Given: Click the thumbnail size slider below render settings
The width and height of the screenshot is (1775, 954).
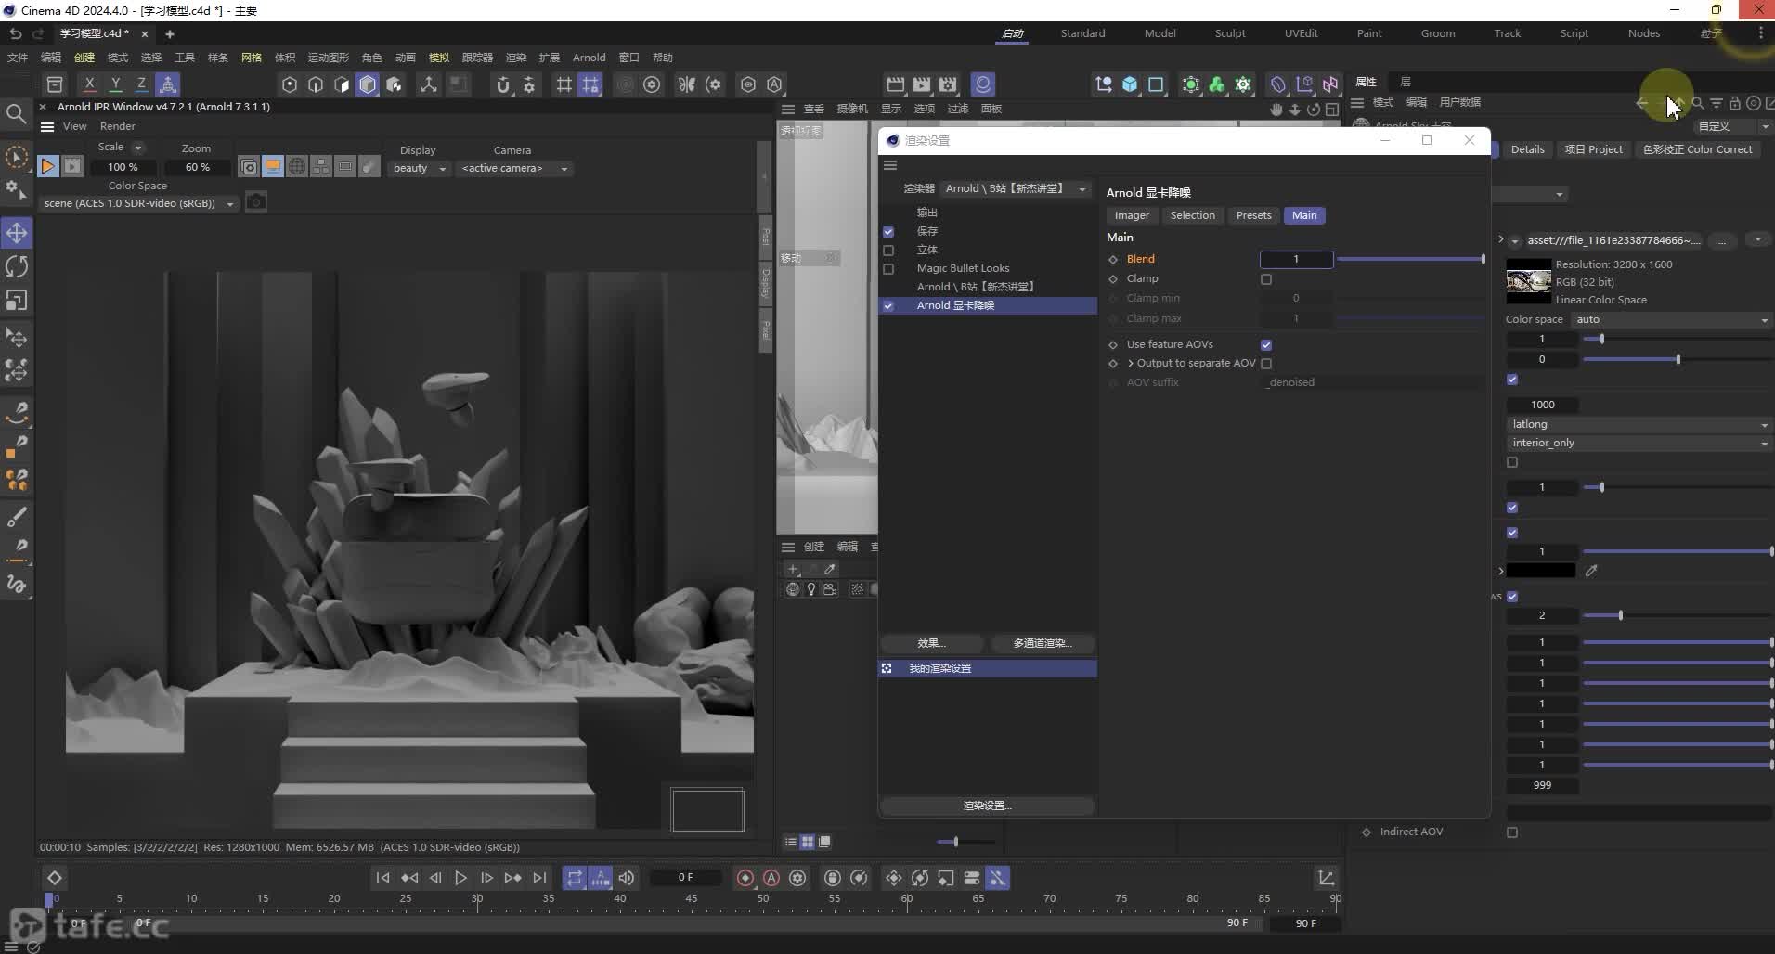Looking at the screenshot, I should (965, 842).
